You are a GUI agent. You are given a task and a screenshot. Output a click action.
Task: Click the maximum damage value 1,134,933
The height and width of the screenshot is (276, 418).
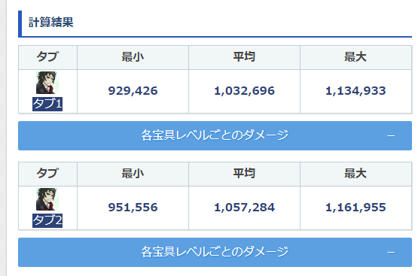tap(355, 91)
